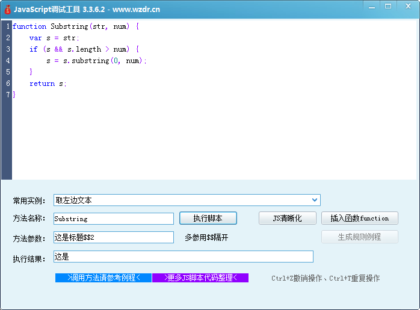Click code line 1 function Substring declaration
The width and height of the screenshot is (420, 310).
click(76, 26)
